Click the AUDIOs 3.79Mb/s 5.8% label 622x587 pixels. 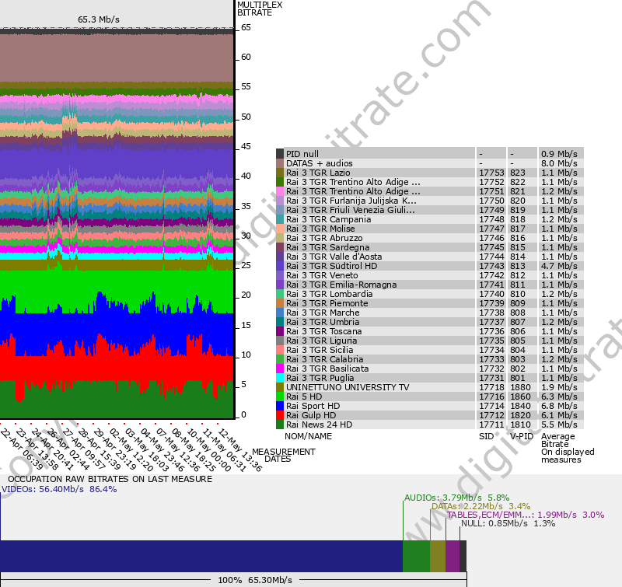[x=456, y=498]
